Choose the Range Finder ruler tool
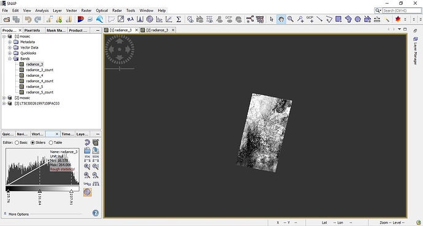 pos(377,19)
